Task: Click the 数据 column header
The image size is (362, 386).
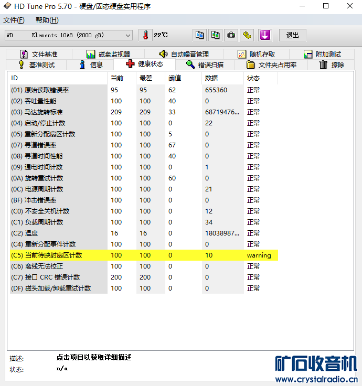Action: [223, 78]
